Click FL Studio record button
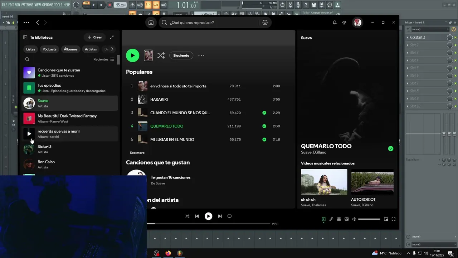 click(109, 5)
